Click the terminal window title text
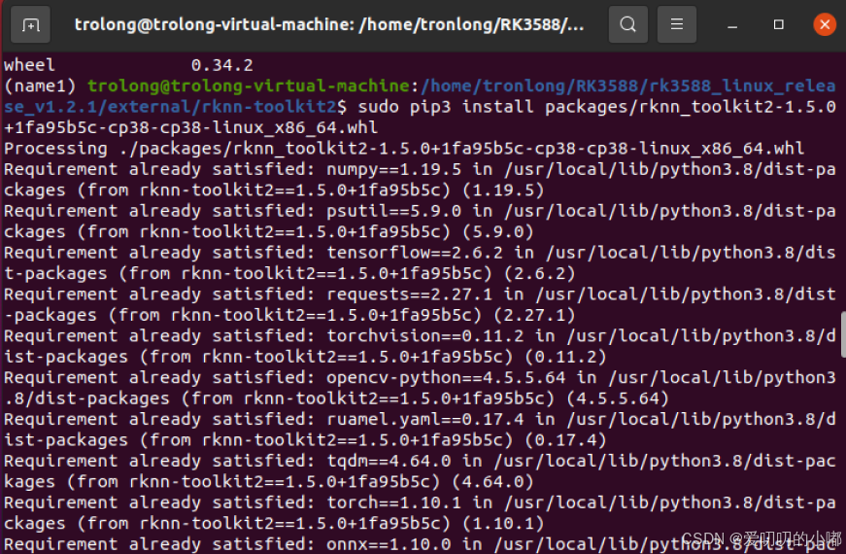This screenshot has height=554, width=846. 329,25
